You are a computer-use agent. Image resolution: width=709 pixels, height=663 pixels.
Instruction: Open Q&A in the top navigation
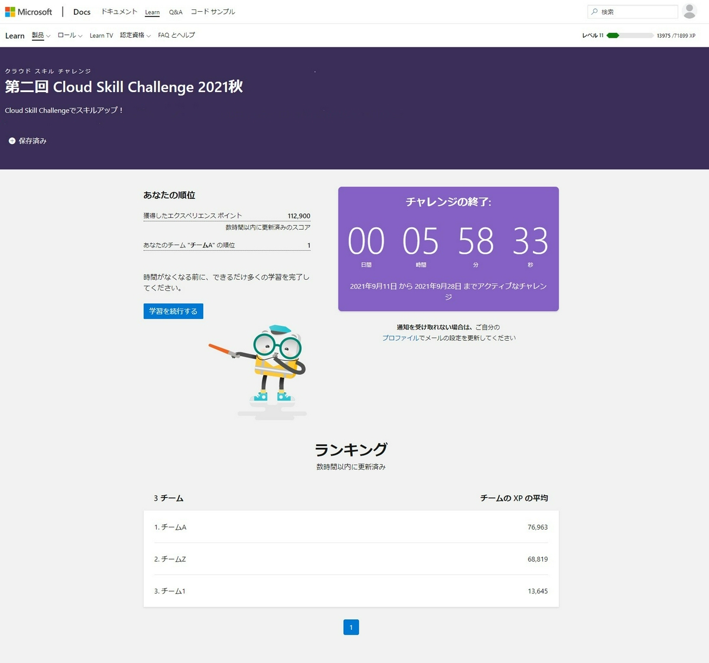(175, 12)
